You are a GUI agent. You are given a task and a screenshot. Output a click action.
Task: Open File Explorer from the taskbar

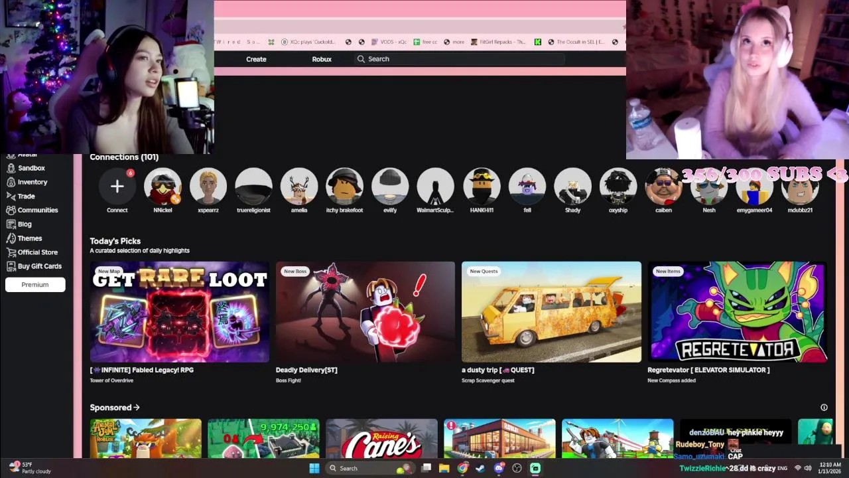click(444, 468)
